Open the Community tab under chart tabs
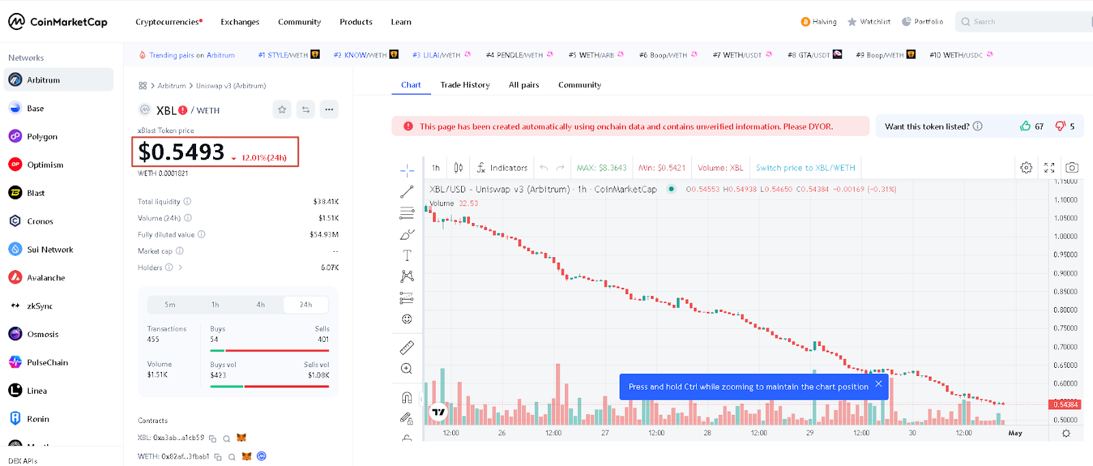The width and height of the screenshot is (1093, 466). [x=579, y=85]
